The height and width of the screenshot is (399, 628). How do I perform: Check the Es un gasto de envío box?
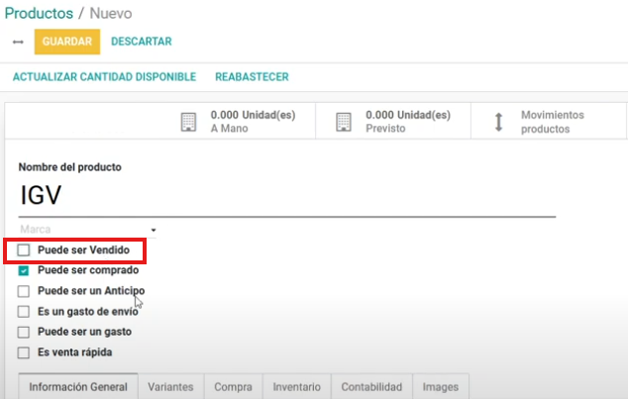(24, 311)
